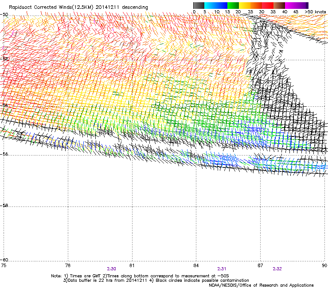
Task: Click the '-52' latitude axis label
Action: 4,59
